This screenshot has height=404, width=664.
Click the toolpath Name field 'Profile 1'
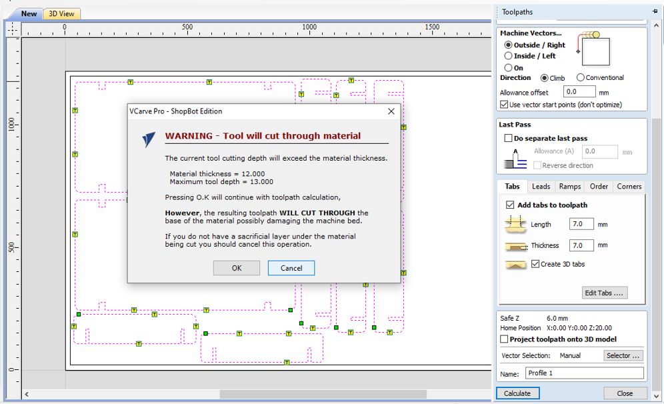[585, 373]
